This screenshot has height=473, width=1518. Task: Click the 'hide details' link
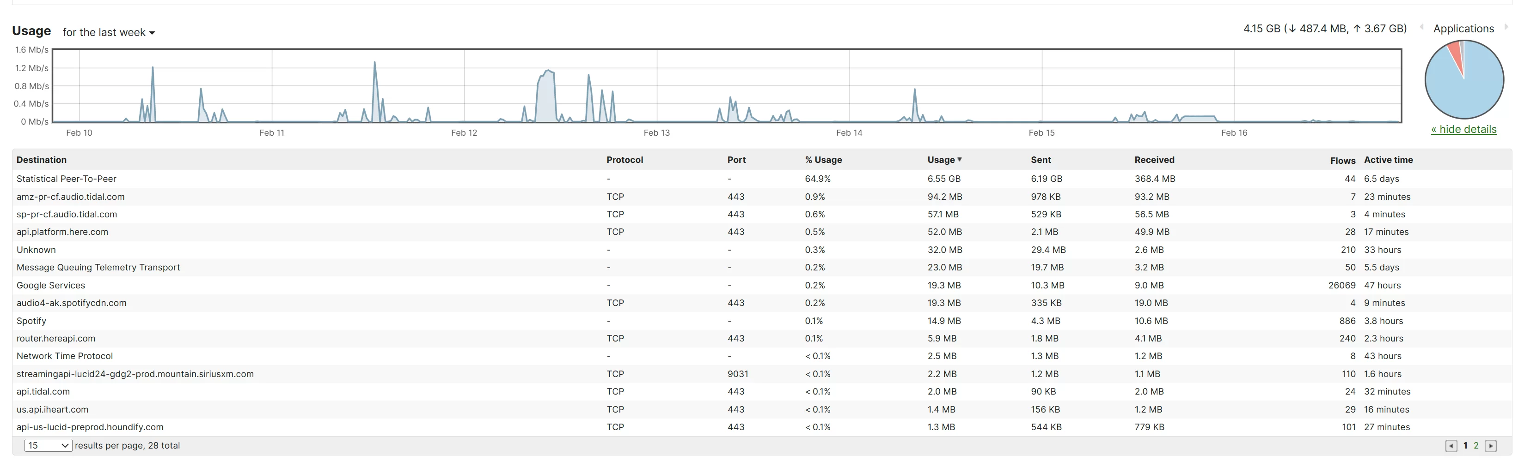click(1464, 129)
